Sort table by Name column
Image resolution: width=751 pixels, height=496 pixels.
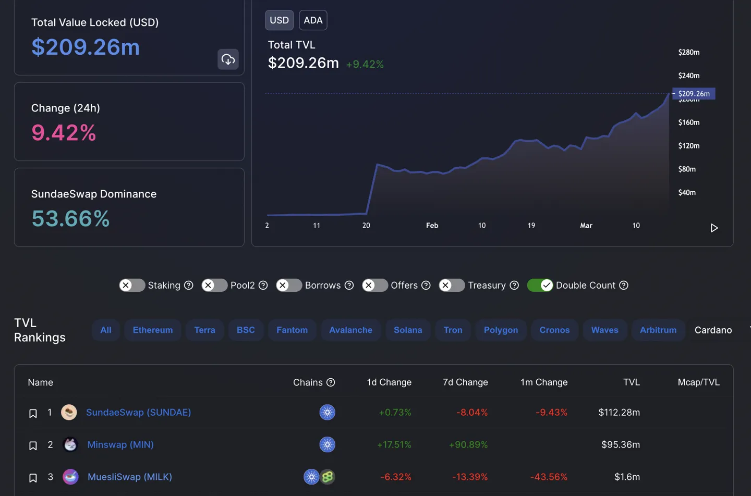coord(41,382)
